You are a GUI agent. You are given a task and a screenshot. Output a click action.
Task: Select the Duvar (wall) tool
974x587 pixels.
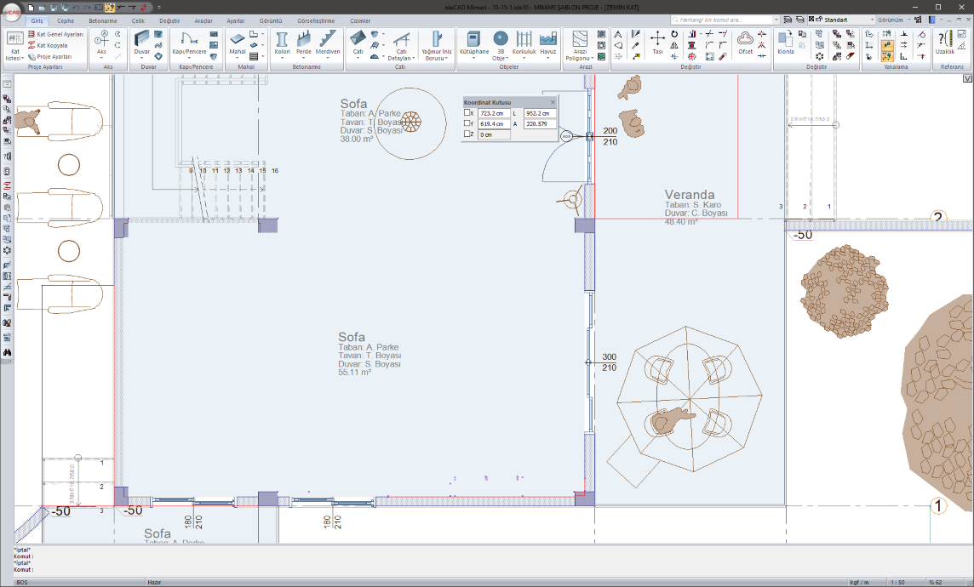(141, 42)
